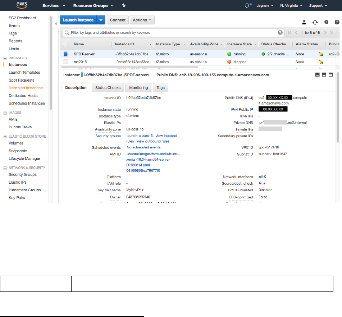Open Snapshots in sidebar
The image size is (342, 317).
point(18,151)
